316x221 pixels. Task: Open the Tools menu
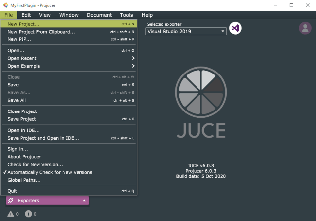(126, 15)
